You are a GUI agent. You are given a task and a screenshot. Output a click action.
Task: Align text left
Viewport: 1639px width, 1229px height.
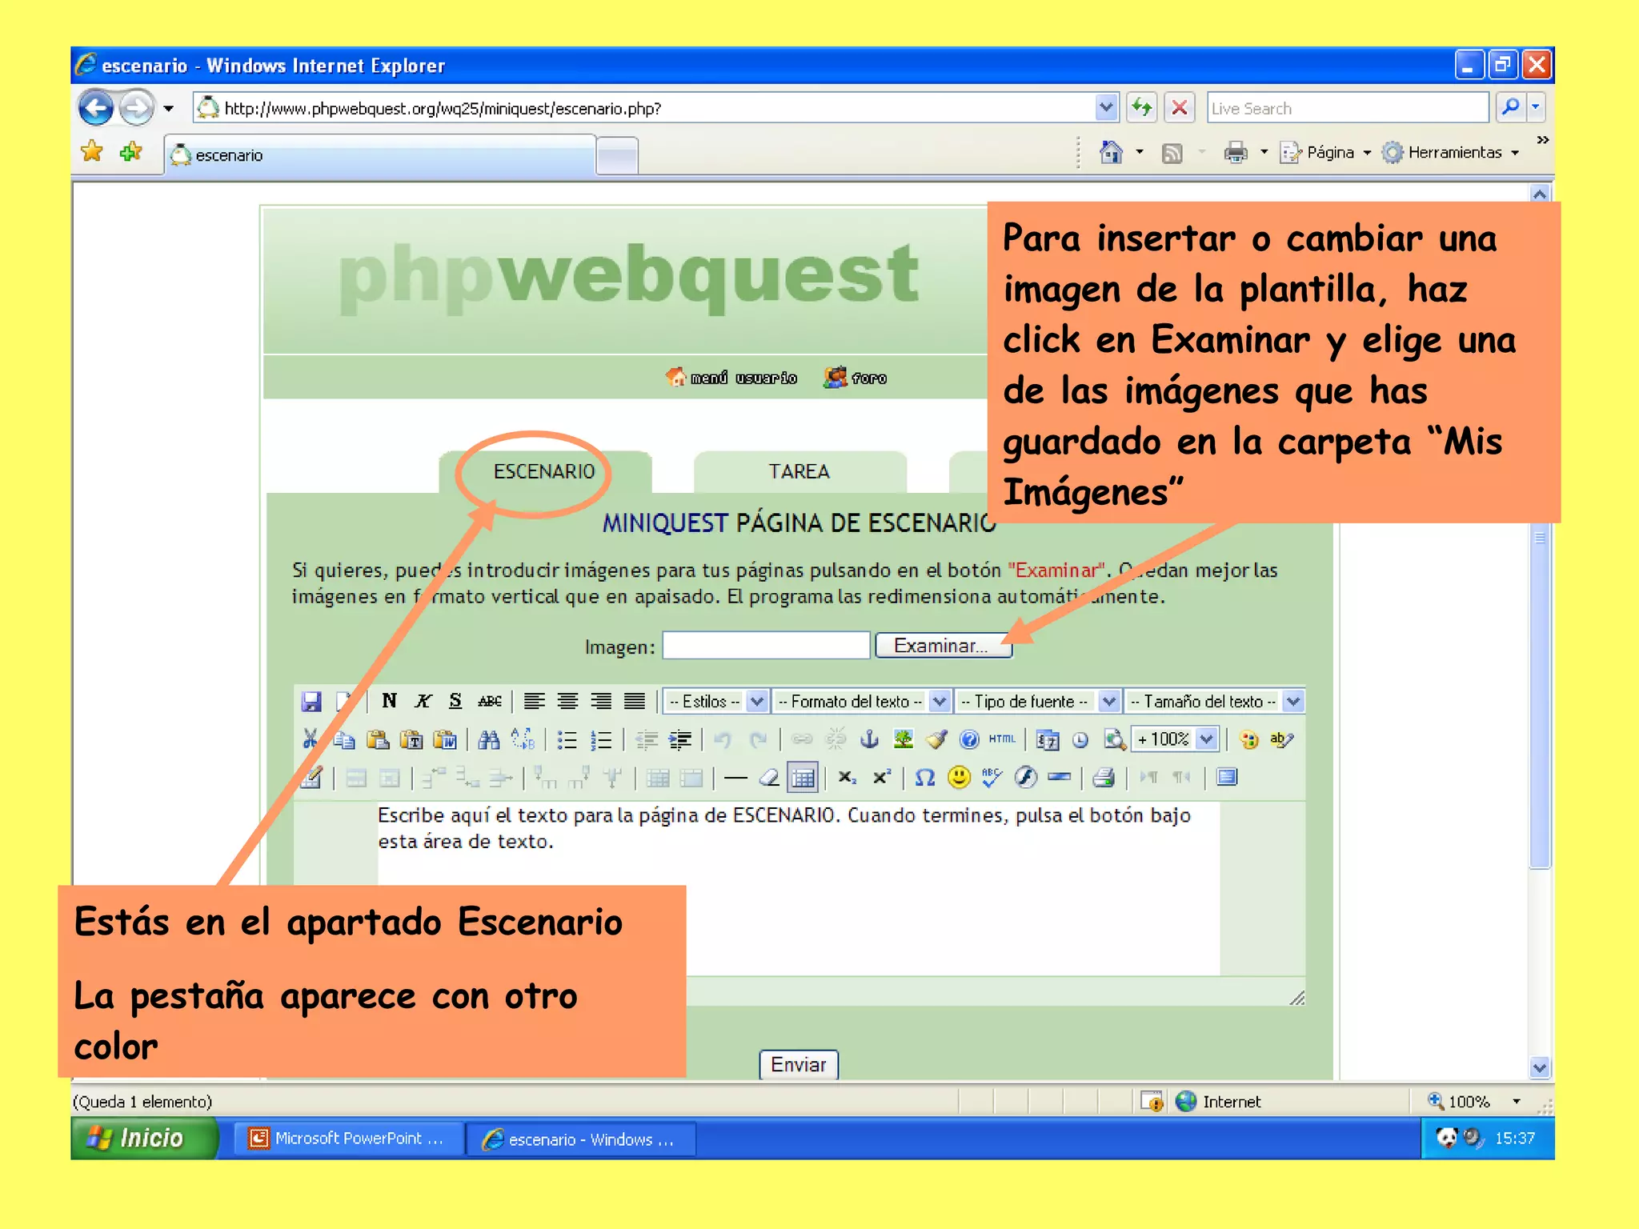tap(535, 702)
